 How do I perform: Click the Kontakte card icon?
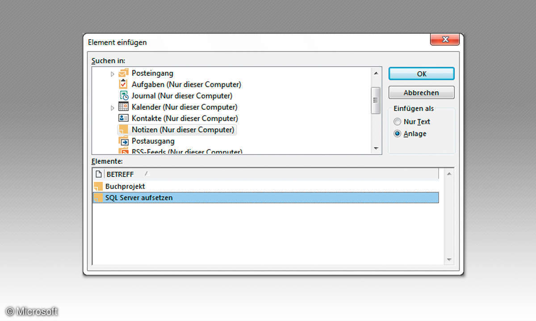pos(123,118)
